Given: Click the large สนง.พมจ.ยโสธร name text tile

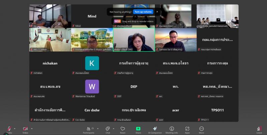Looking at the screenshot, I should [x=176, y=63].
